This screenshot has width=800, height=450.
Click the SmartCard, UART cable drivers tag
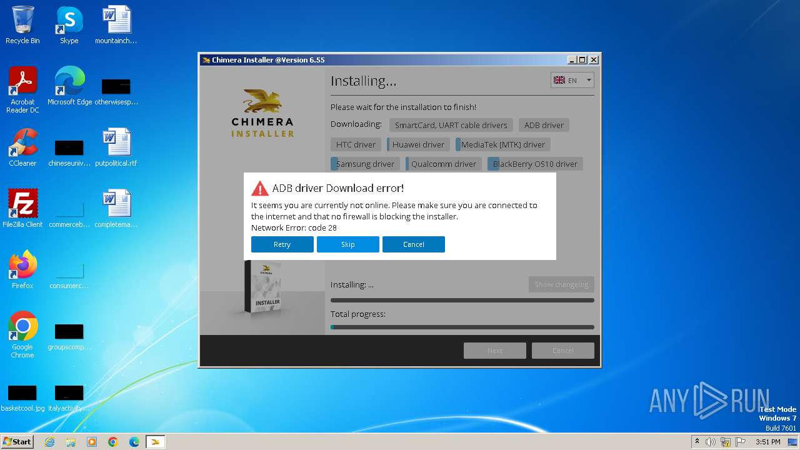point(451,125)
